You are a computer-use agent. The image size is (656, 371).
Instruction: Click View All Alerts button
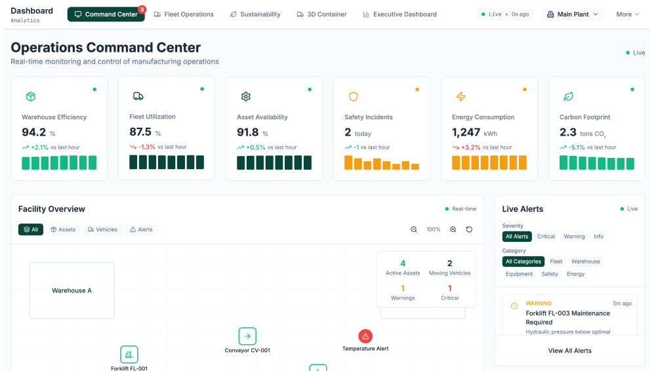[x=569, y=351]
